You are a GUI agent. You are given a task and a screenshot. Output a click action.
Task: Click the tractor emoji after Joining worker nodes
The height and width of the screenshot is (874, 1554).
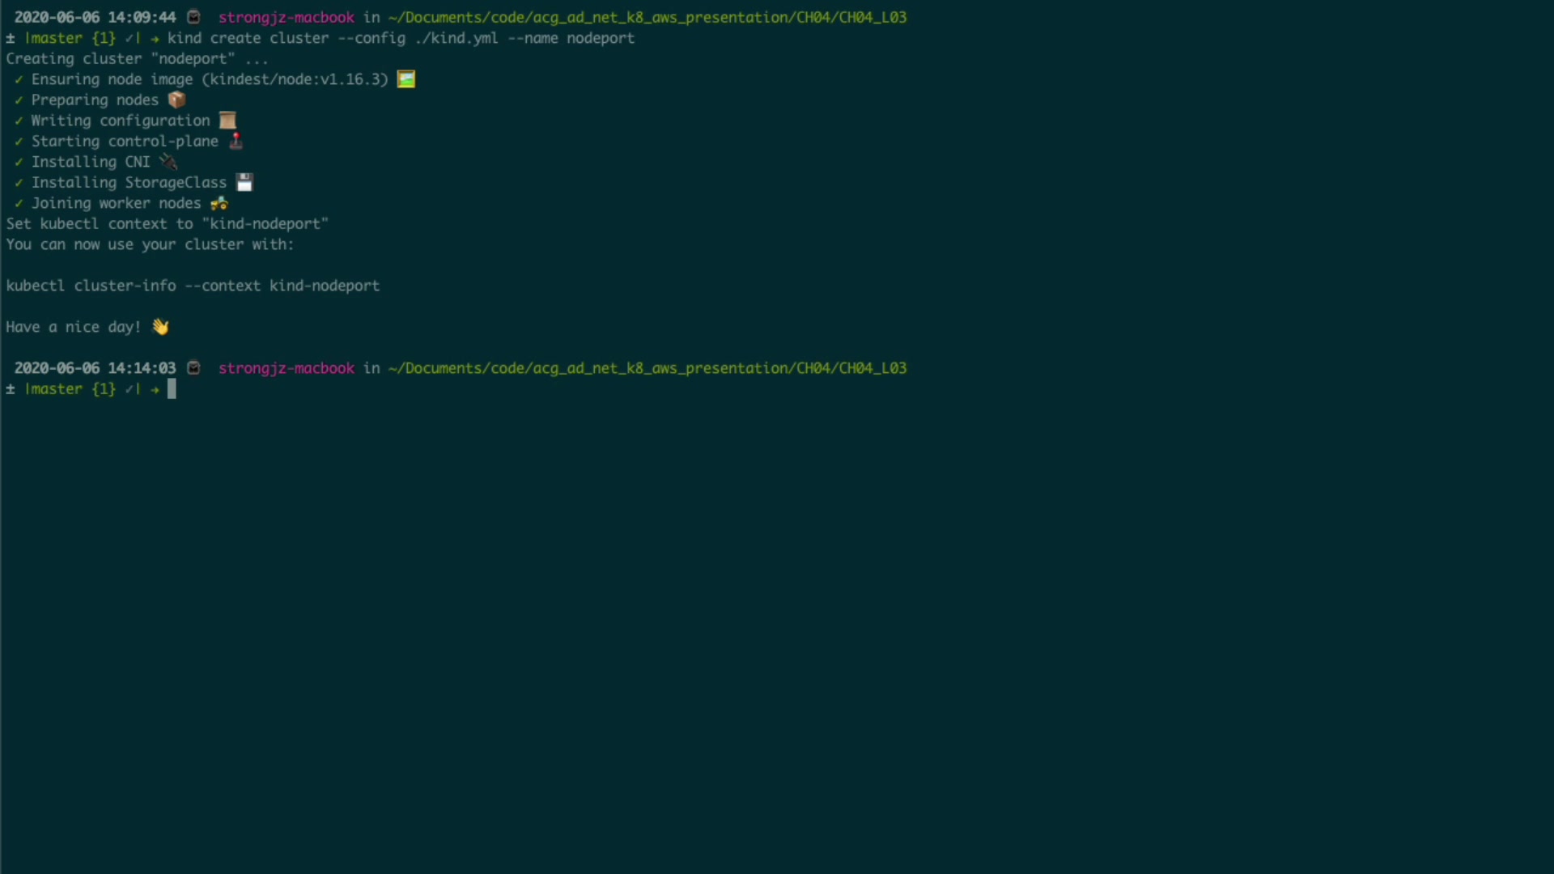[x=219, y=203]
